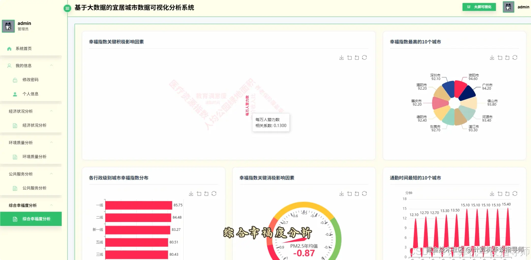Screen dimensions: 531x260
Task: Collapse the 经济状况分析 section chevron
Action: [52, 111]
